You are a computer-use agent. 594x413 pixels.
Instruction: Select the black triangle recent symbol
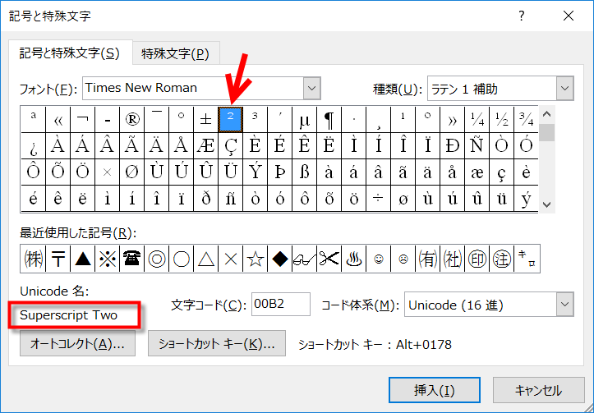coord(82,259)
